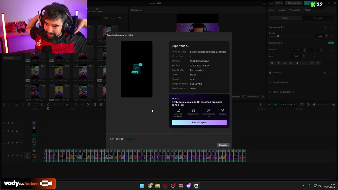Reset the Mistura settings
This screenshot has width=338, height=190.
tap(325, 73)
